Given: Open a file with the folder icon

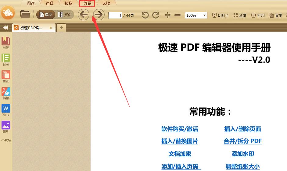Looking at the screenshot, I should coord(25,14).
